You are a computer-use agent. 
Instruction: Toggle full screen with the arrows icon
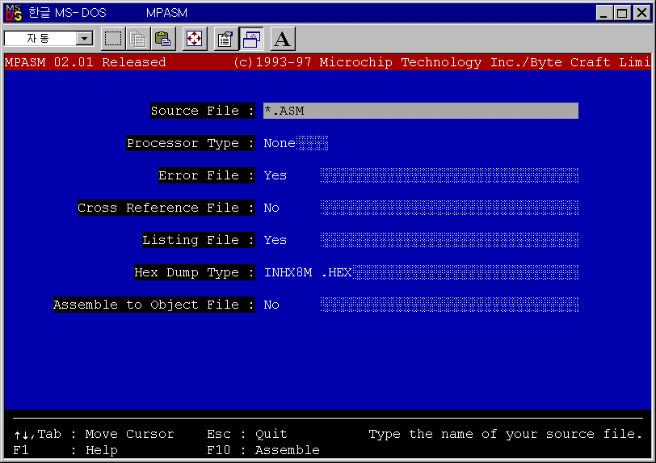click(x=195, y=39)
